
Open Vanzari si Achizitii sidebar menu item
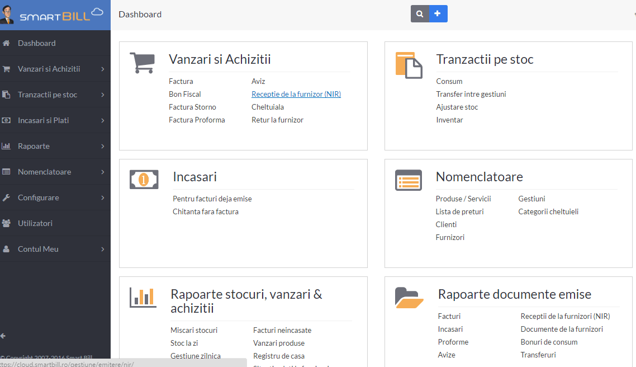[x=55, y=69]
